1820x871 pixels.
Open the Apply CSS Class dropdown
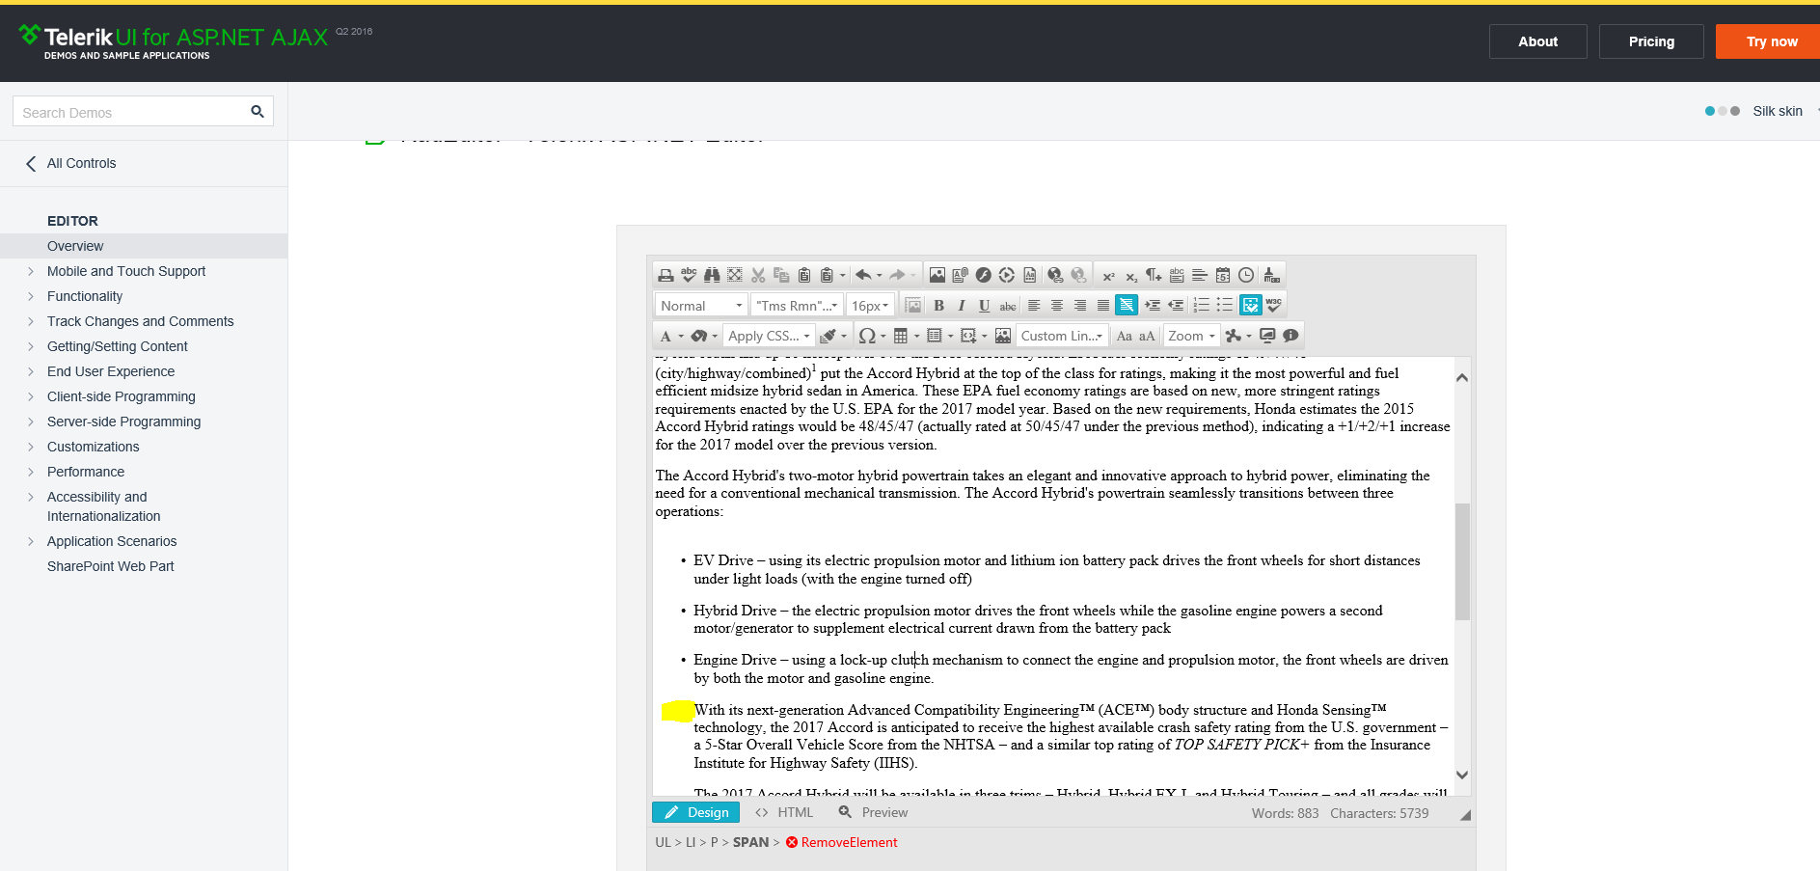[769, 336]
